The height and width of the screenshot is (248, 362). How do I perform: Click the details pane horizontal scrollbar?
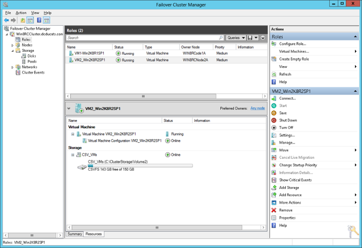pyautogui.click(x=157, y=228)
